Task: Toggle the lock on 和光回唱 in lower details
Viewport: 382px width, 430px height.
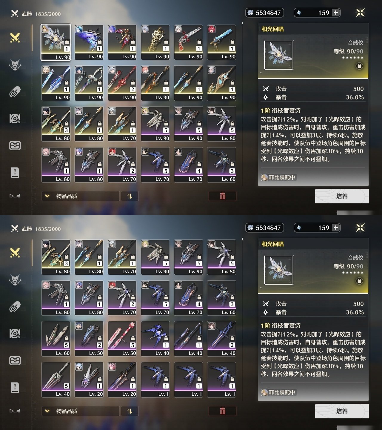Action: click(x=359, y=281)
